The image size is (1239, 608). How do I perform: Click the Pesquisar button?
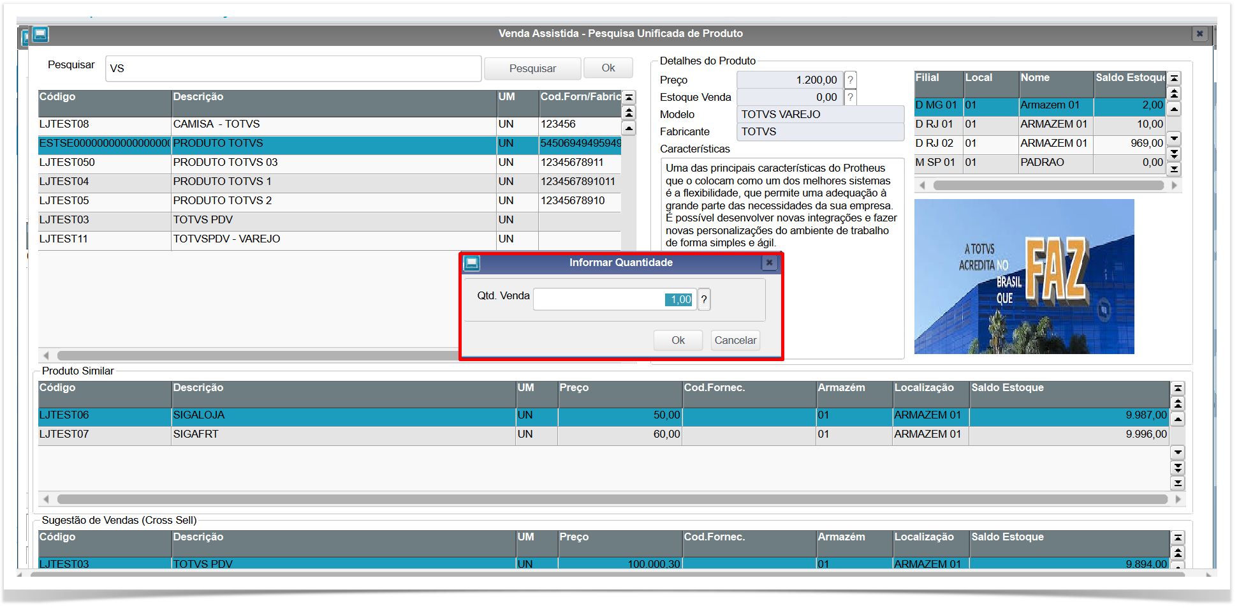tap(532, 68)
